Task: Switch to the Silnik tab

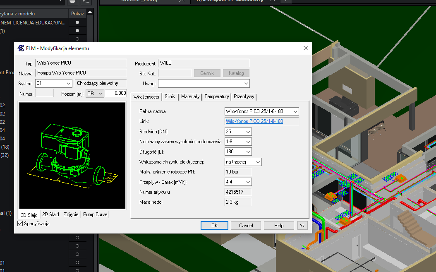Action: coord(170,96)
